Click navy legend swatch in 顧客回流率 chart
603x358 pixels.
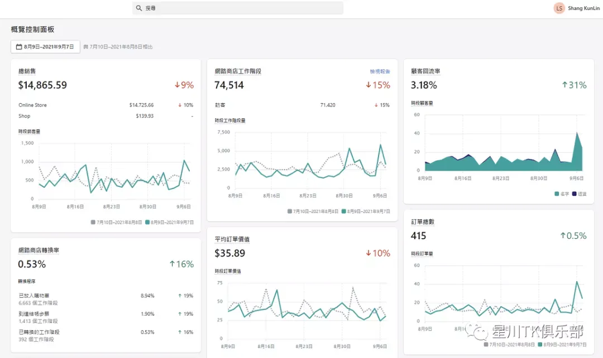574,194
